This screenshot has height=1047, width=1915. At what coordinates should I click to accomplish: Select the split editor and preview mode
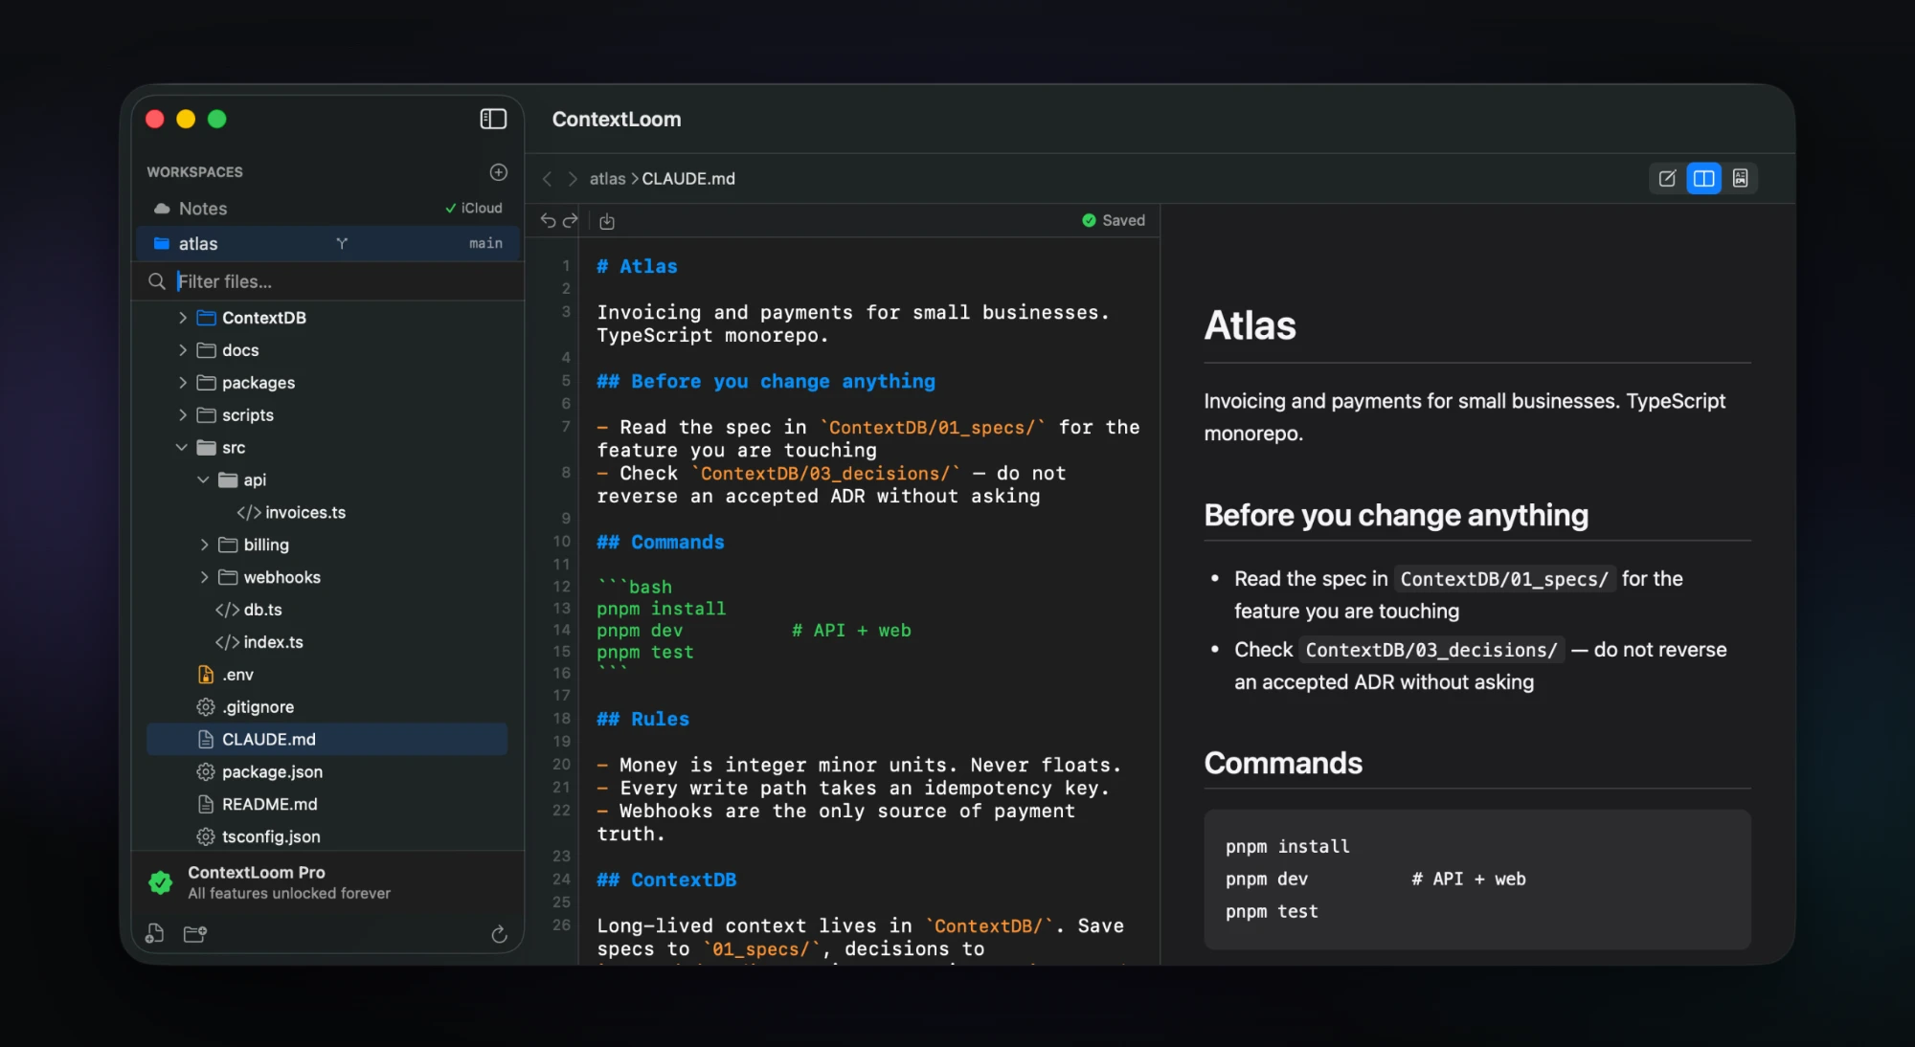point(1703,178)
